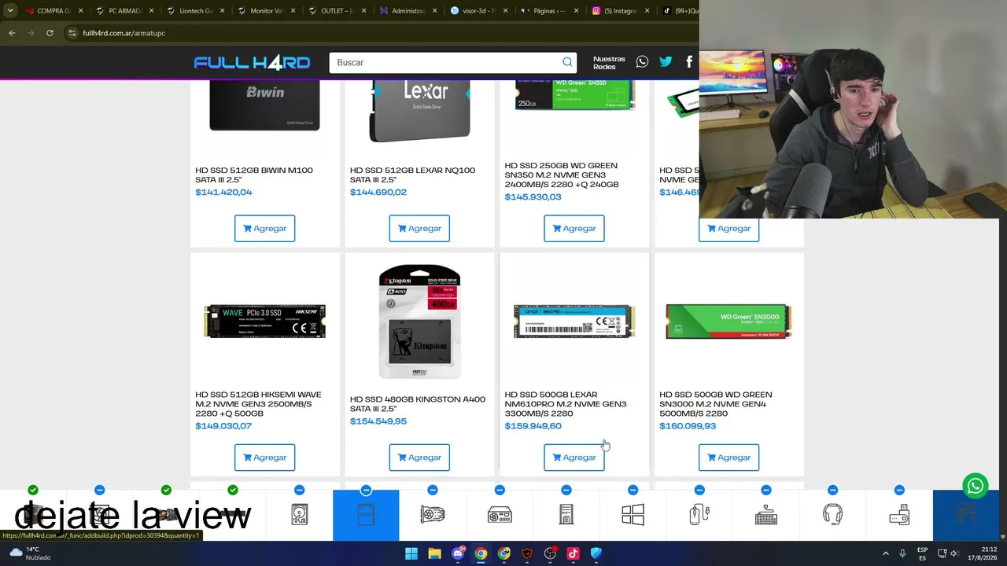This screenshot has height=566, width=1007.
Task: Switch to the visor-3d browser tab
Action: point(478,11)
